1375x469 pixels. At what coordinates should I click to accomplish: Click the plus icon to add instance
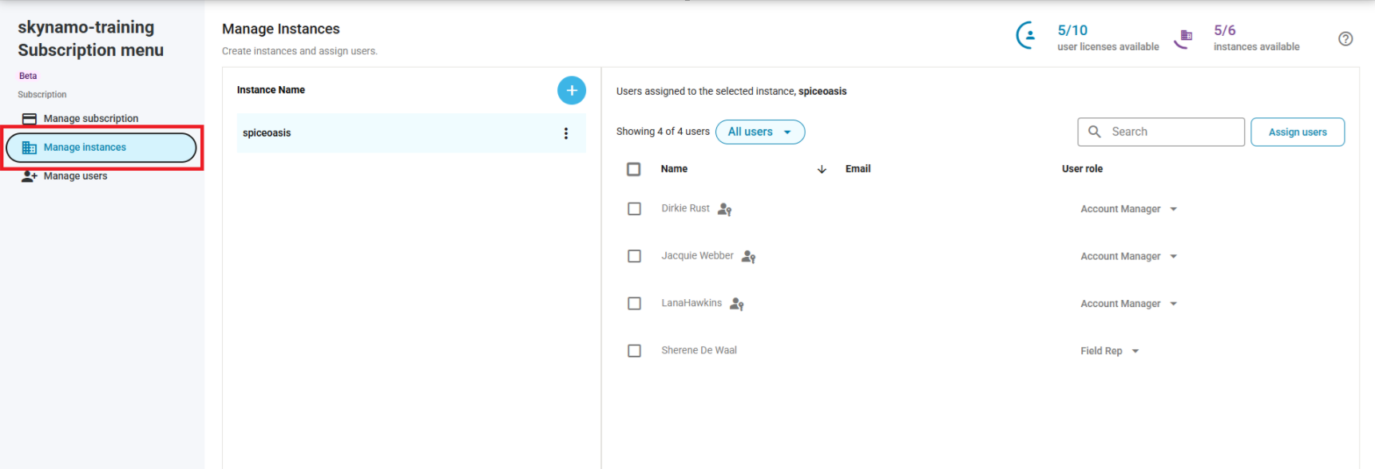pyautogui.click(x=571, y=90)
